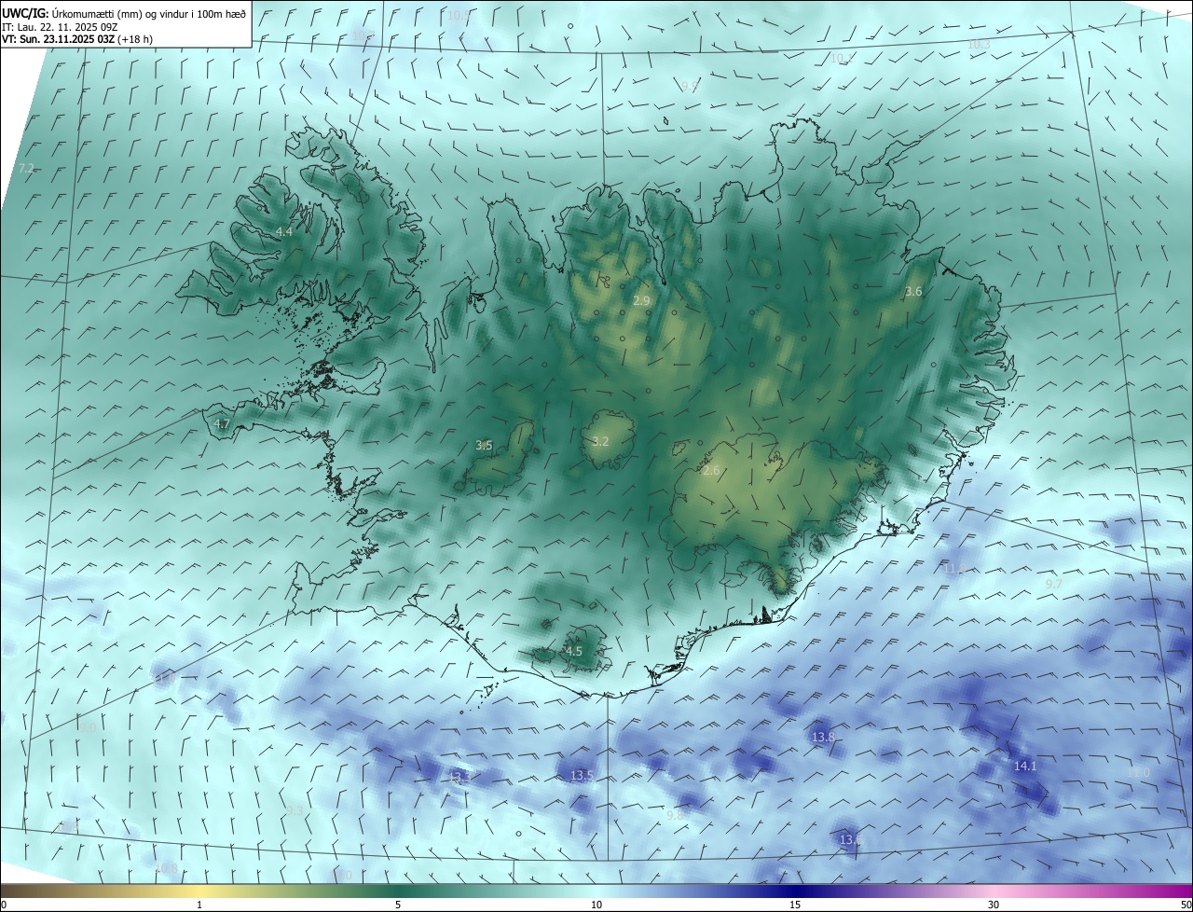Click the 2.9 value in northern Iceland
The image size is (1193, 912).
(641, 301)
